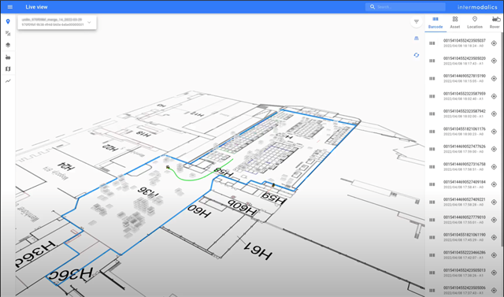
Task: Open the map filter button
Action: pos(417,21)
